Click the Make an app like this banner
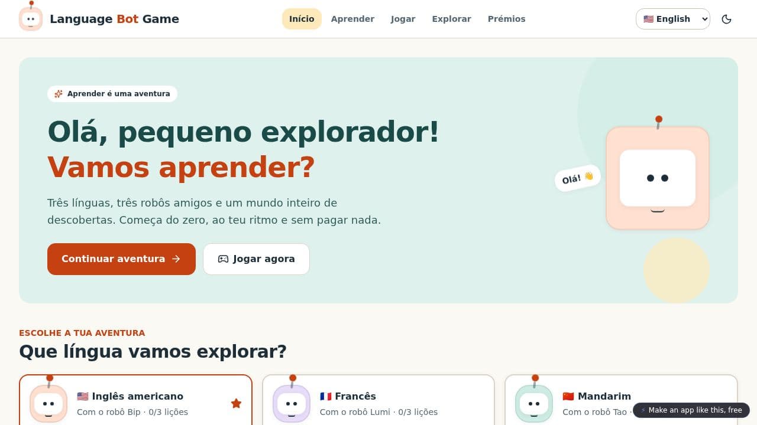The width and height of the screenshot is (757, 425). tap(691, 410)
